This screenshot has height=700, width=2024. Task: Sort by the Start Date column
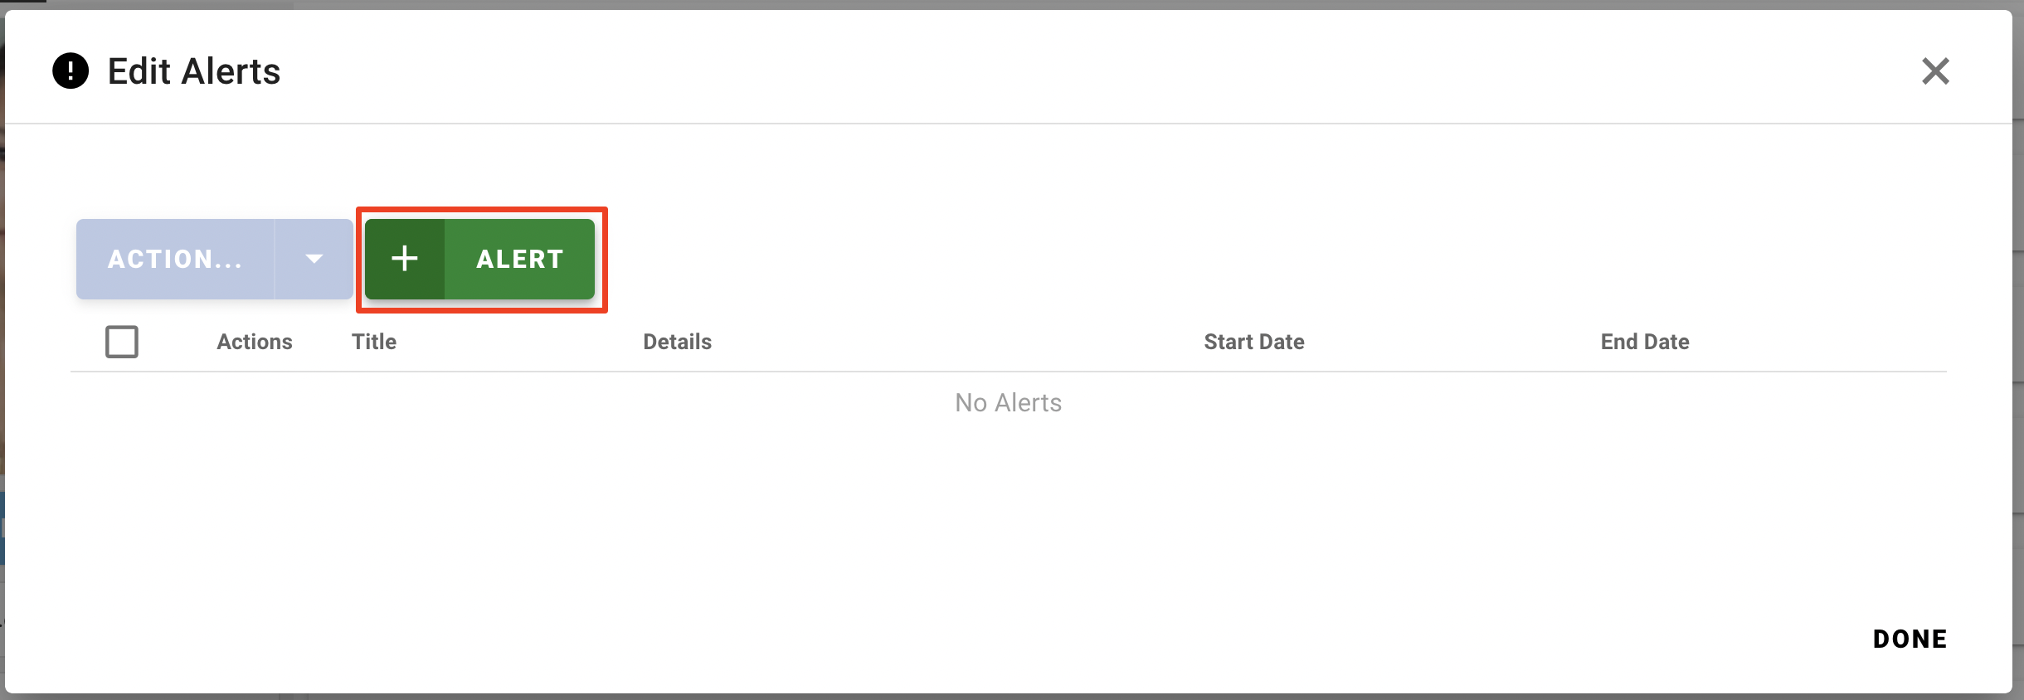(x=1253, y=342)
